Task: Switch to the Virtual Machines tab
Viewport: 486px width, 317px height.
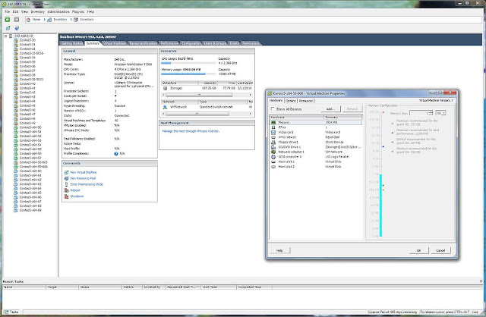Action: pyautogui.click(x=115, y=43)
